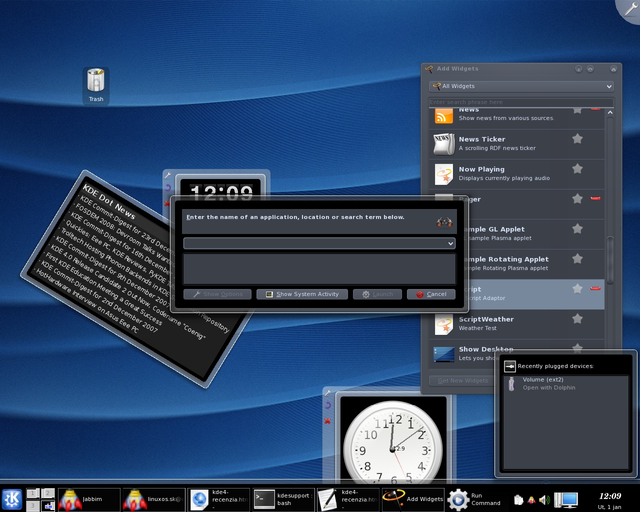Open the Run Command history dropdown arrow
The image size is (640, 512).
pyautogui.click(x=450, y=243)
